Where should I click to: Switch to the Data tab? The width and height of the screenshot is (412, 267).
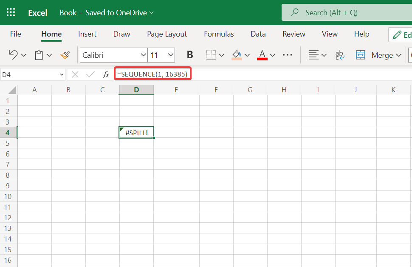(x=258, y=34)
